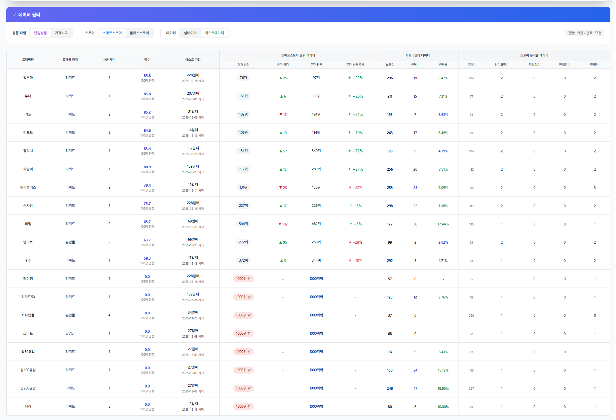
Task: Click the trend up arrow in 비밀 row
Action: click(351, 224)
